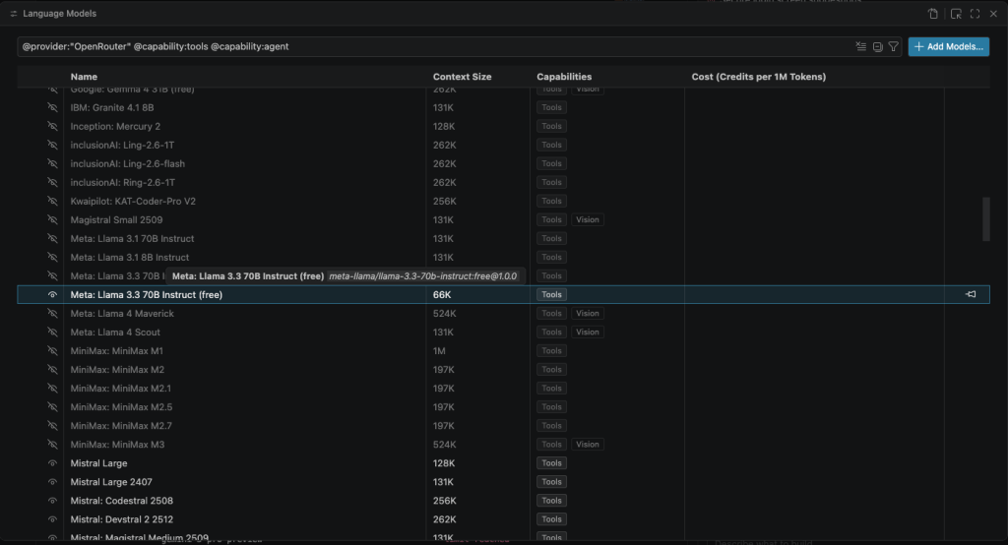Click the 524K context size of Llama 4 Maverick
This screenshot has height=545, width=1008.
444,313
